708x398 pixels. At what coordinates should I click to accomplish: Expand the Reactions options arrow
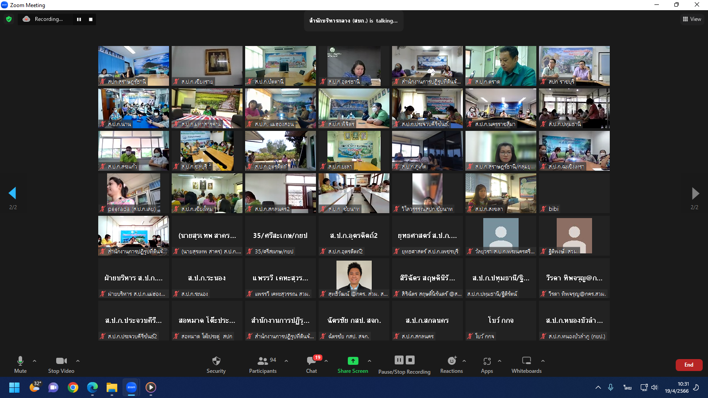pos(464,361)
